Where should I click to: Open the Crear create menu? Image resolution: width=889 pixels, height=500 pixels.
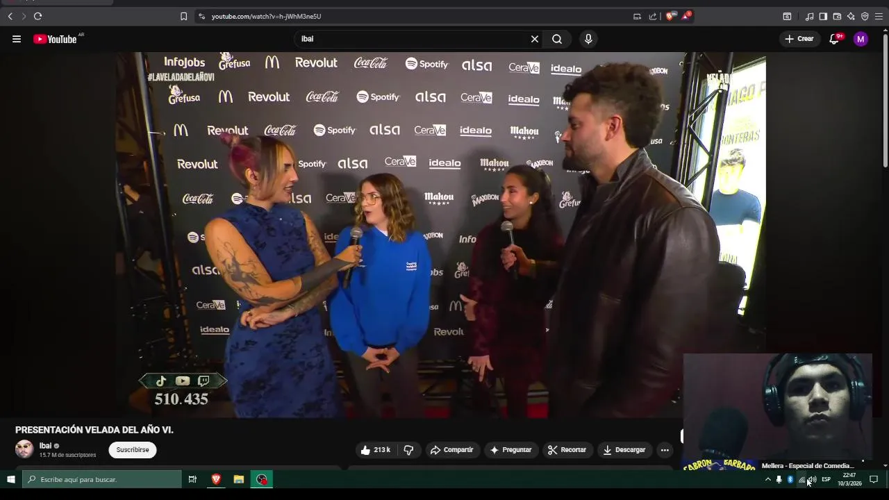click(799, 39)
